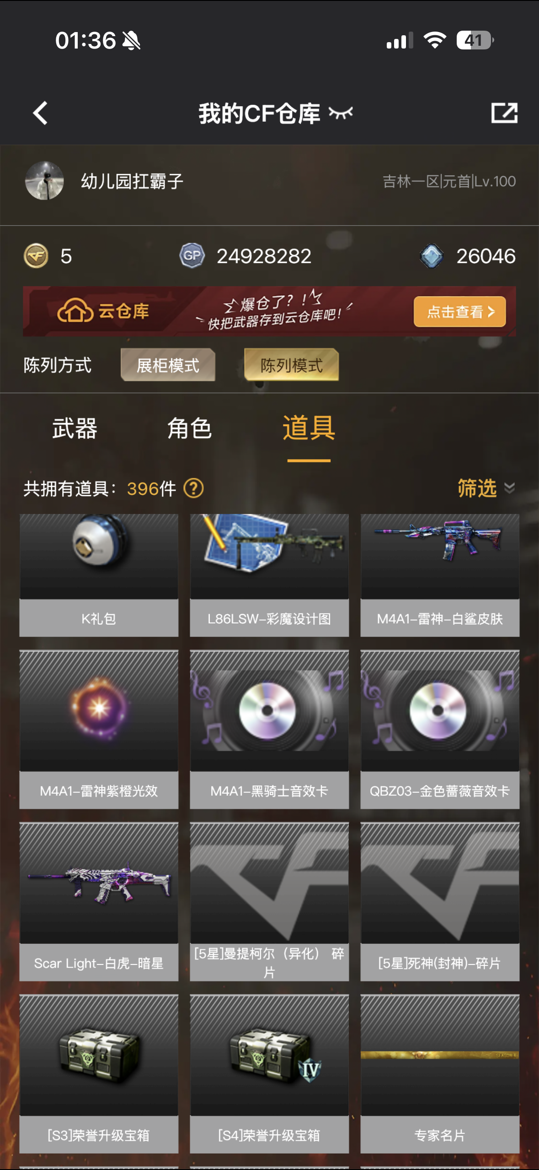Screen dimensions: 539x1170
Task: Select the [S4]荣誉升级宝箱 item
Action: click(x=269, y=1073)
